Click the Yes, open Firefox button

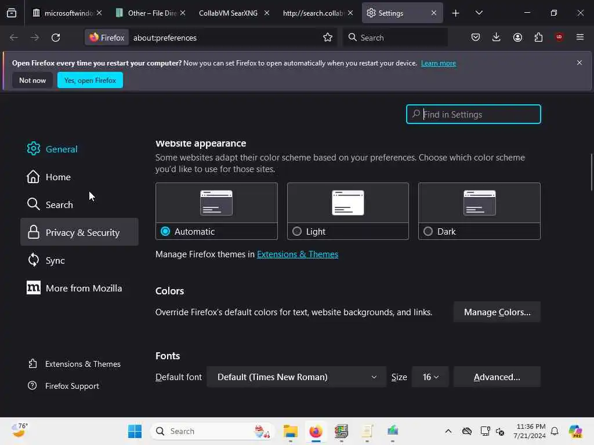point(90,80)
